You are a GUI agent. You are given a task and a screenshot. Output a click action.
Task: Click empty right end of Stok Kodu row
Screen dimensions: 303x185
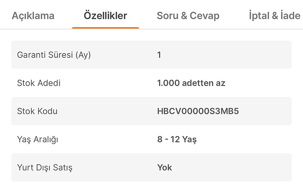272,111
